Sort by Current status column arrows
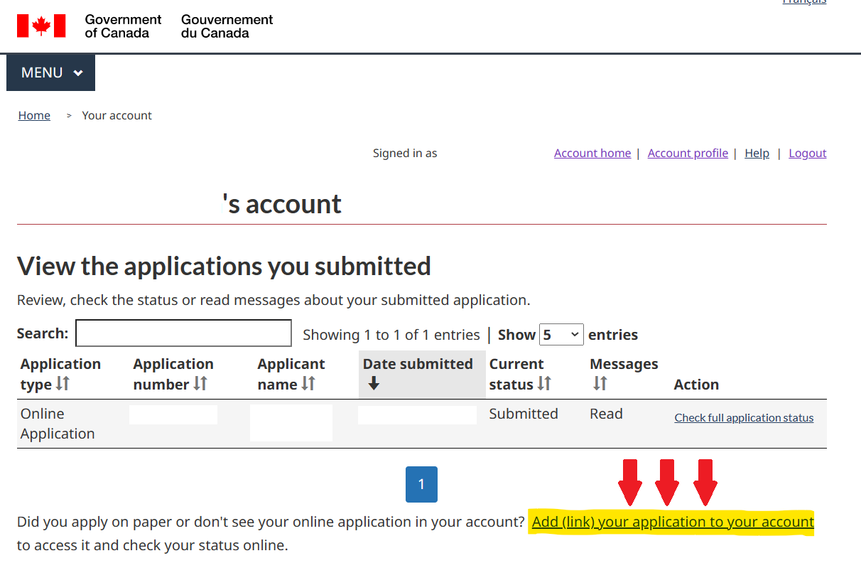 (544, 384)
